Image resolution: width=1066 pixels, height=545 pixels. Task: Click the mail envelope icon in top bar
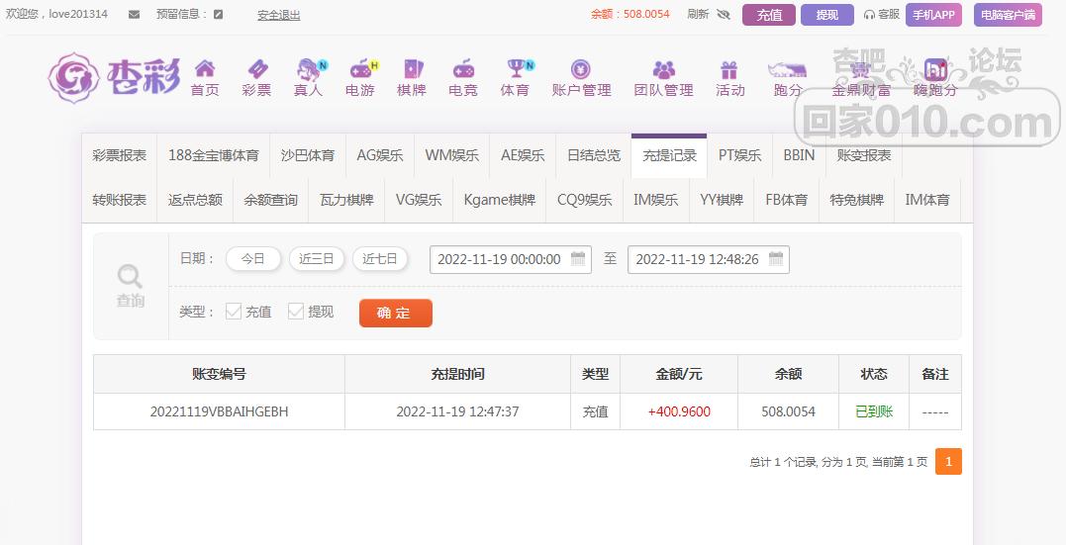pos(134,15)
